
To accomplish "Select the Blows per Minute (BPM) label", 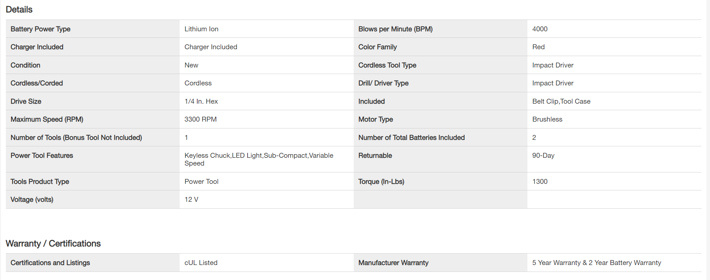I will tap(395, 29).
